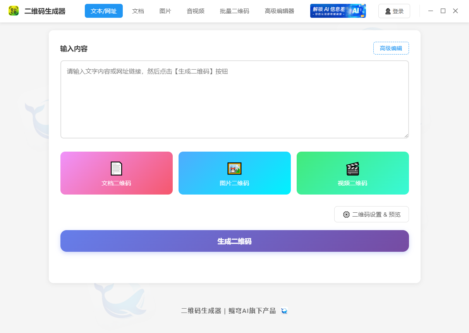Open the 图片 tab
This screenshot has height=333, width=469.
(x=165, y=11)
